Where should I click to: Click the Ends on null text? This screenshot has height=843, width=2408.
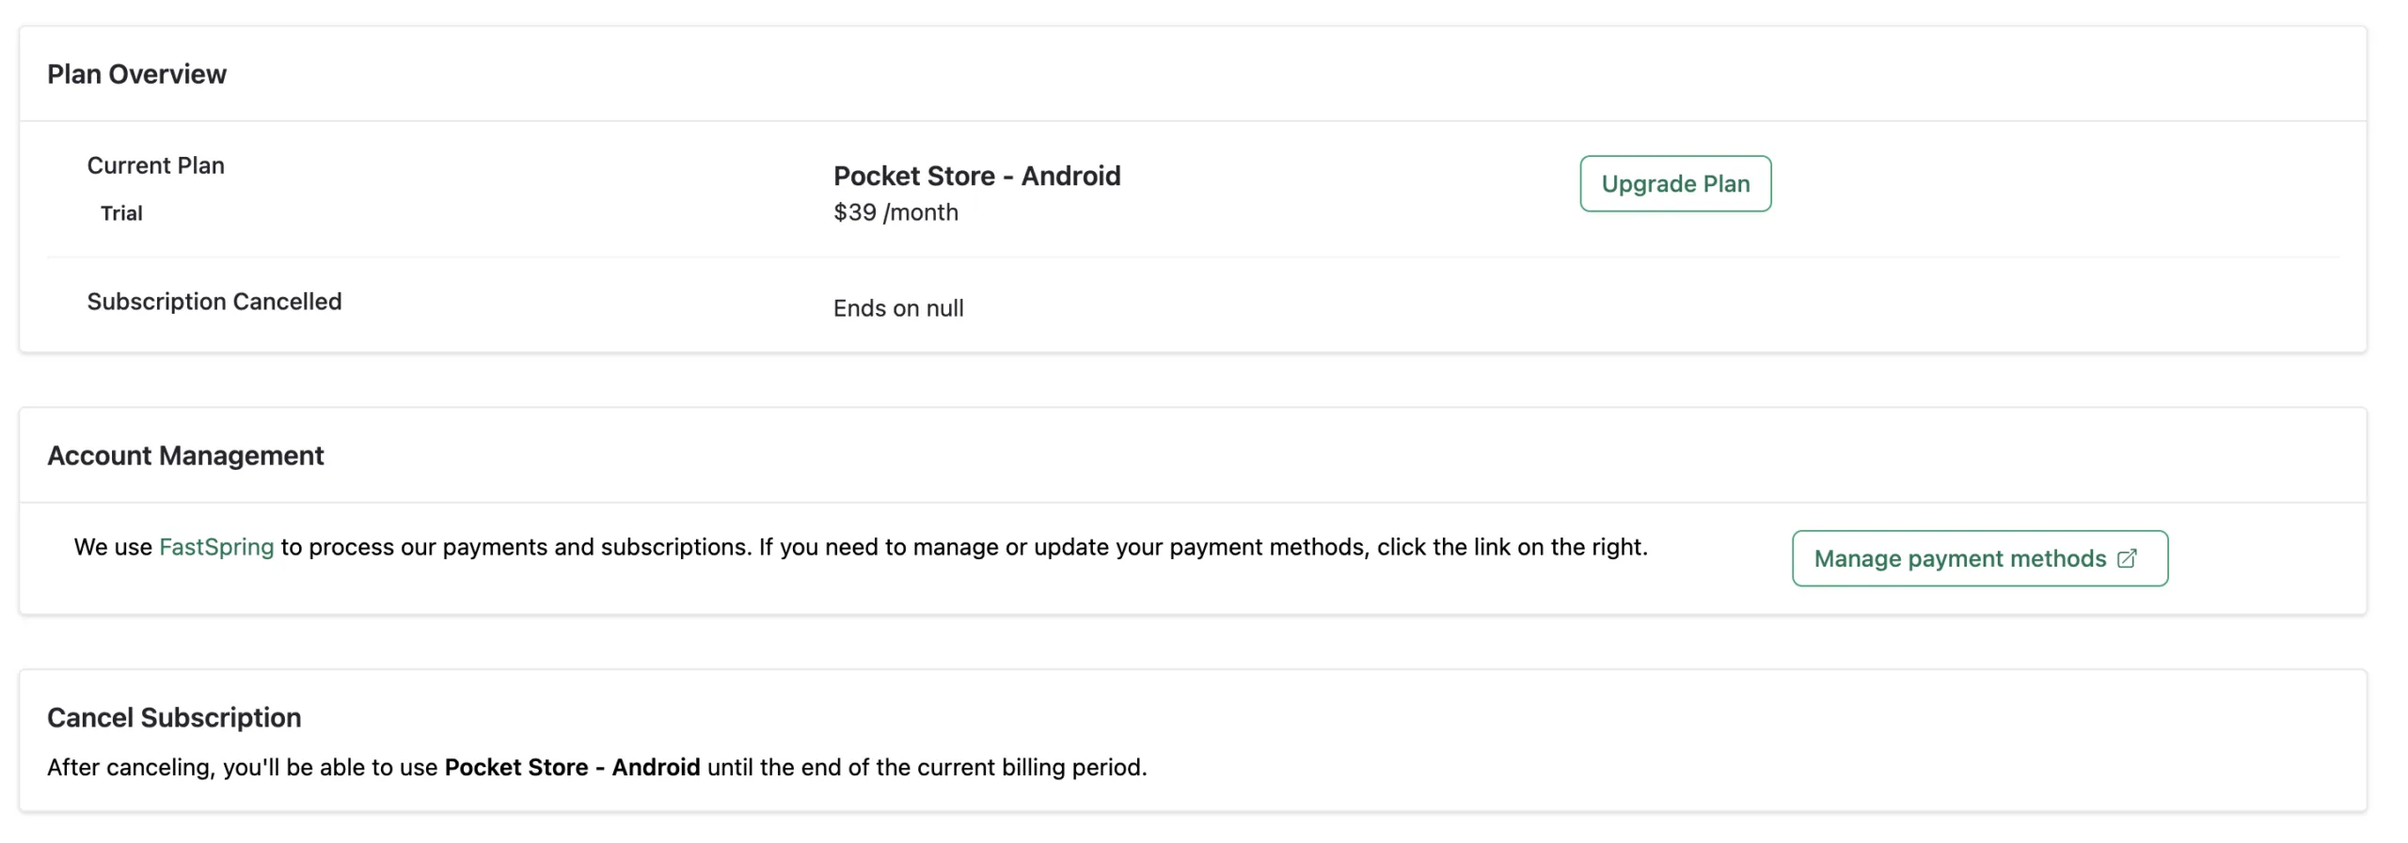898,308
